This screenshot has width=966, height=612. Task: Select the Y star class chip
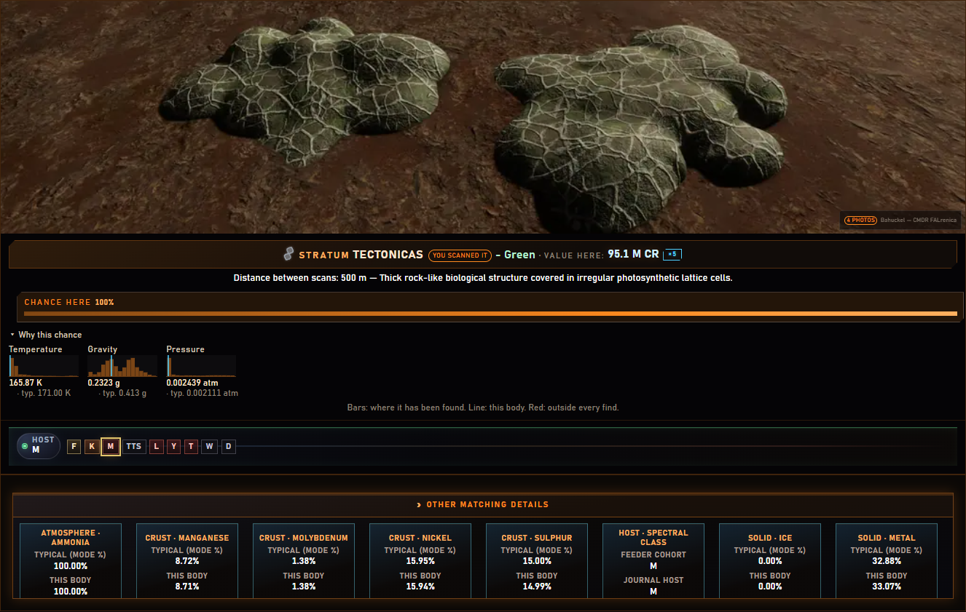173,446
